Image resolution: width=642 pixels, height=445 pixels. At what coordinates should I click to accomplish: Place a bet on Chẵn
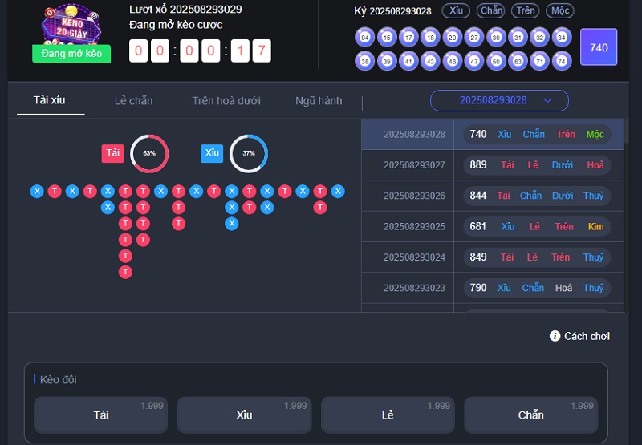pyautogui.click(x=530, y=415)
